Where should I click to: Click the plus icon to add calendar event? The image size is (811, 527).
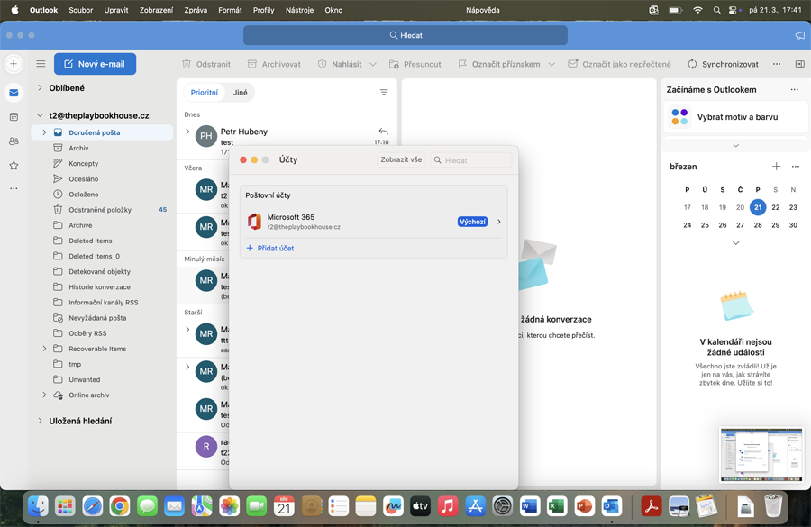pos(776,167)
